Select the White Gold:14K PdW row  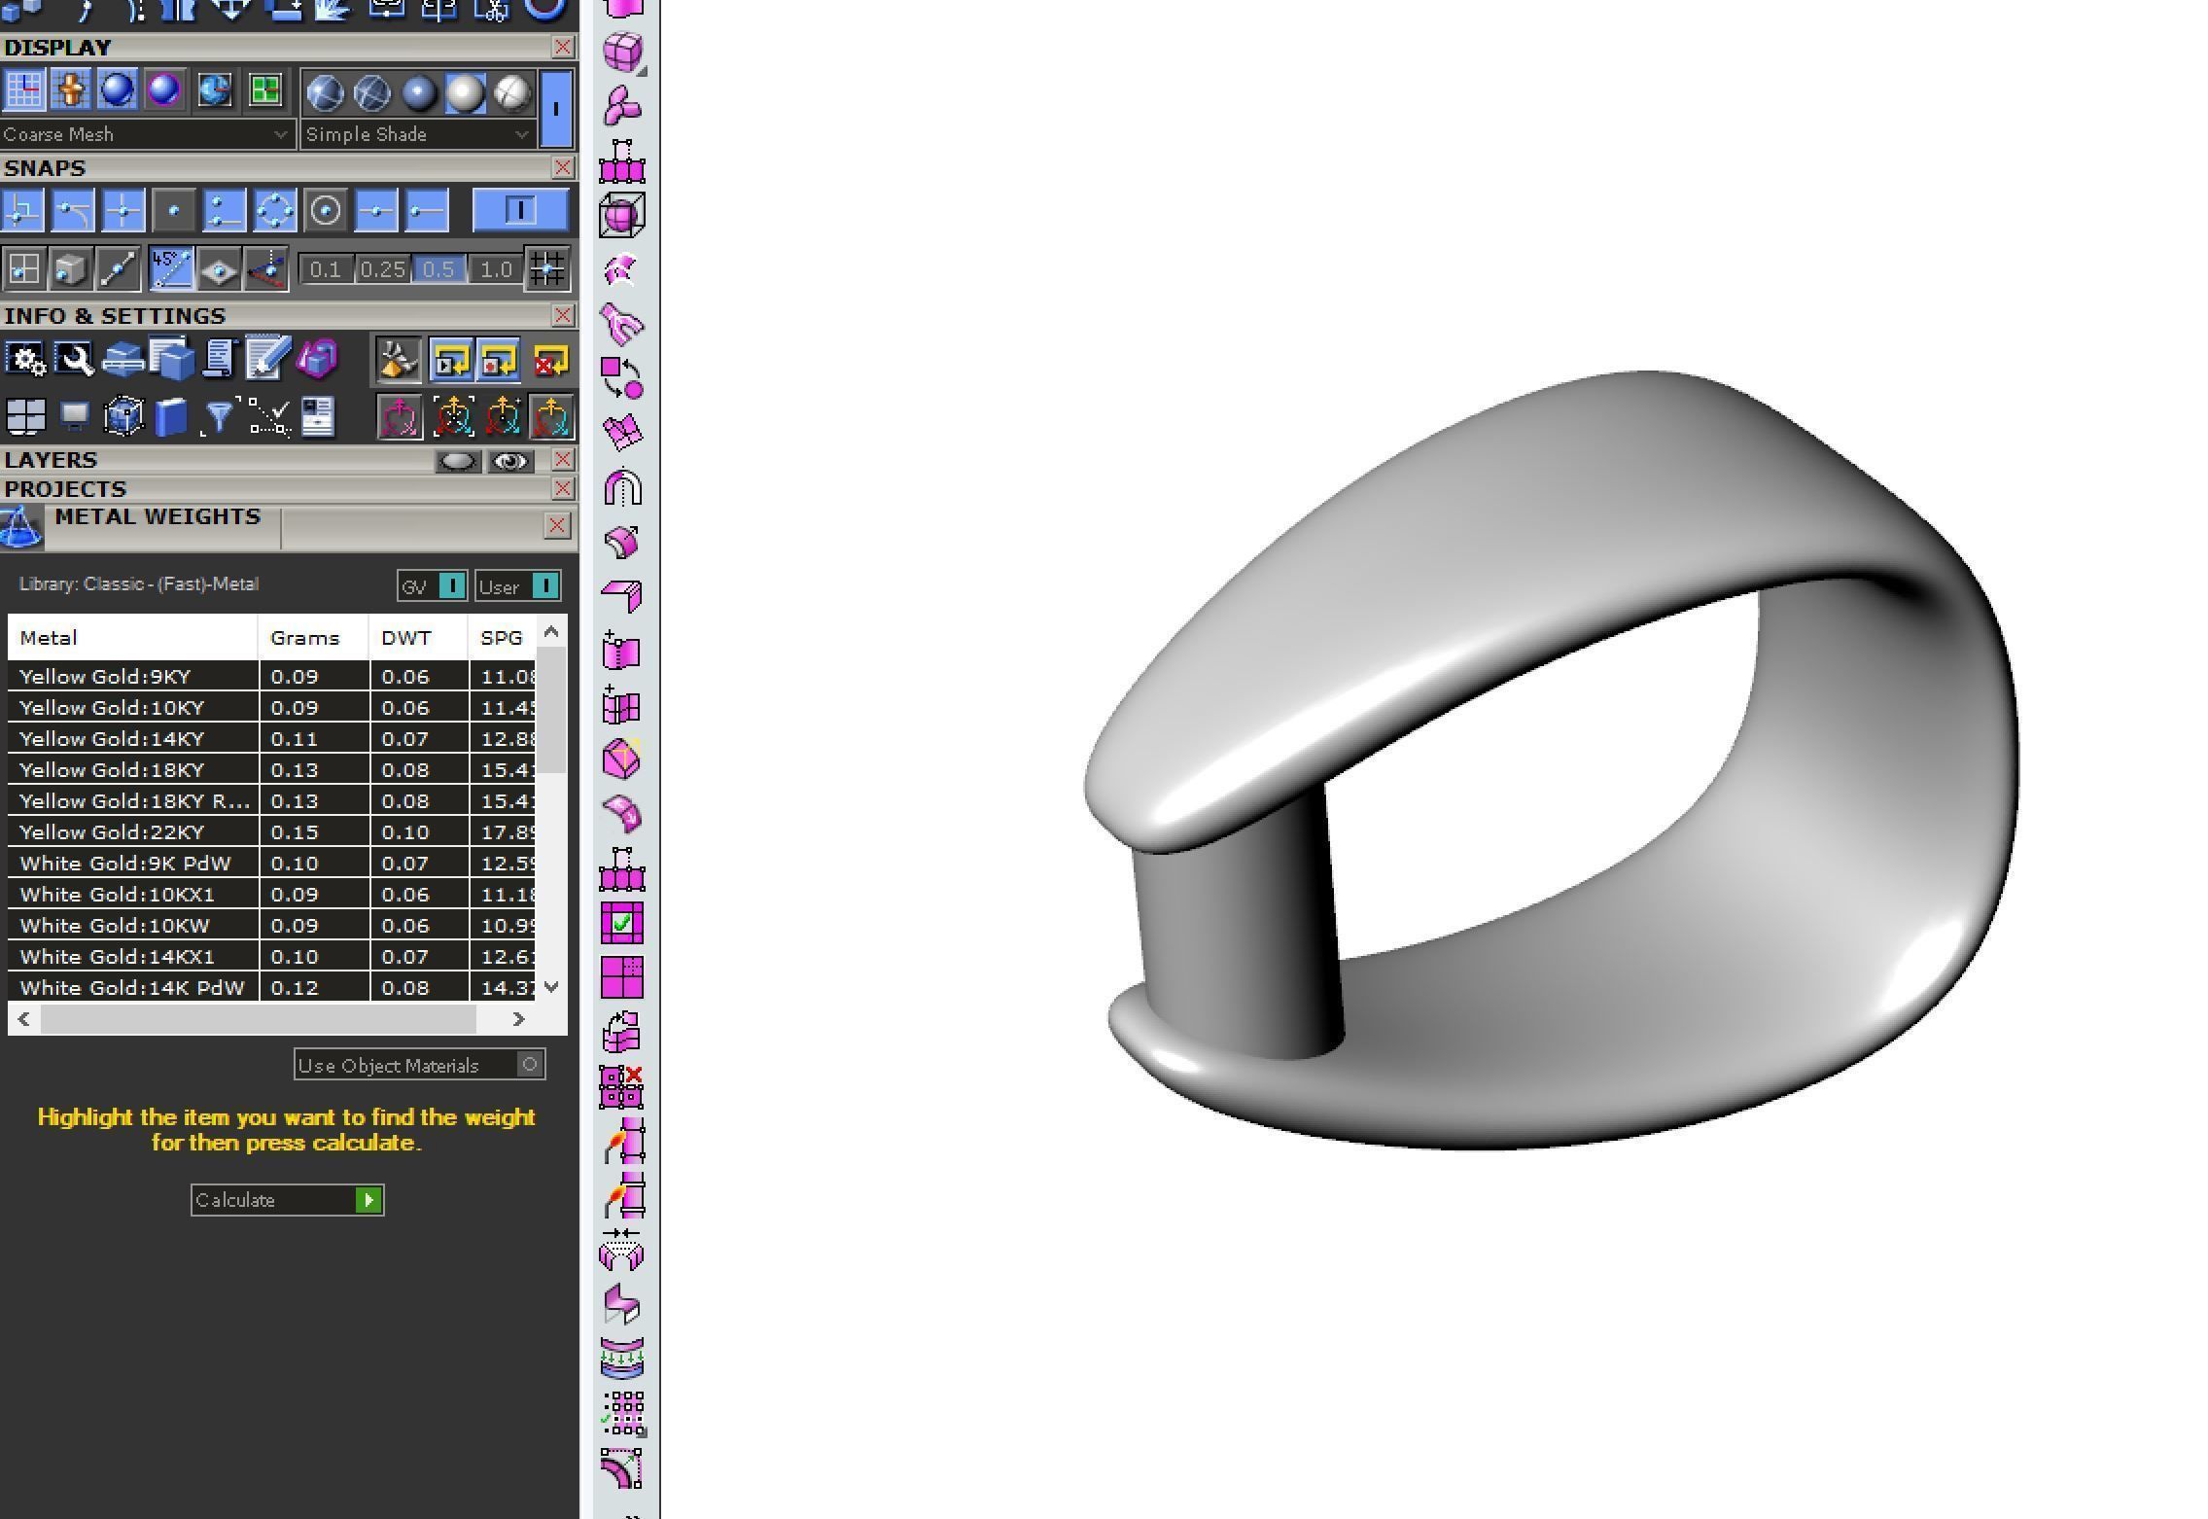[271, 988]
